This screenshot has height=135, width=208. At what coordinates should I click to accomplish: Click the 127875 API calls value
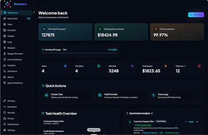tap(48, 35)
